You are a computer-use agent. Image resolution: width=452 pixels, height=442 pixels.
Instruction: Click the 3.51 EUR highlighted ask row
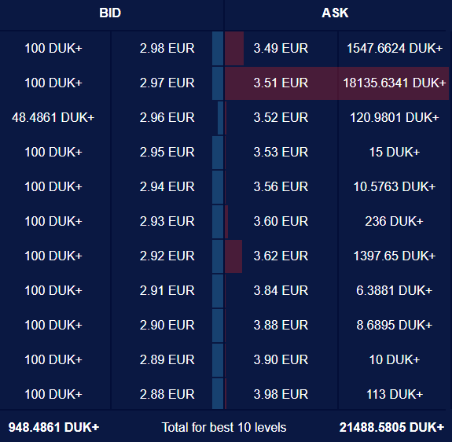click(336, 83)
